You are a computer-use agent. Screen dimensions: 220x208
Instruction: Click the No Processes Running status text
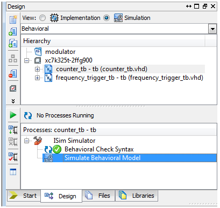[65, 115]
